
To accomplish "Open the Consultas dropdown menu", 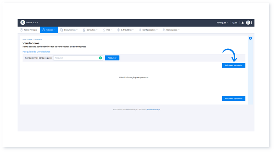I will pos(90,30).
